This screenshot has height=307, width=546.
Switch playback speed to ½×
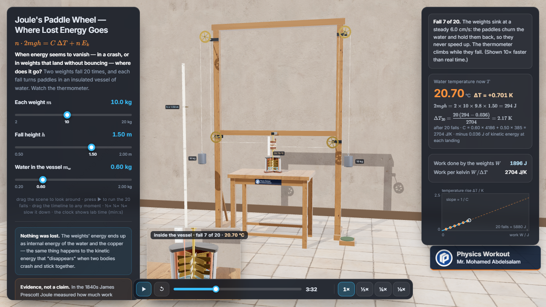point(365,289)
